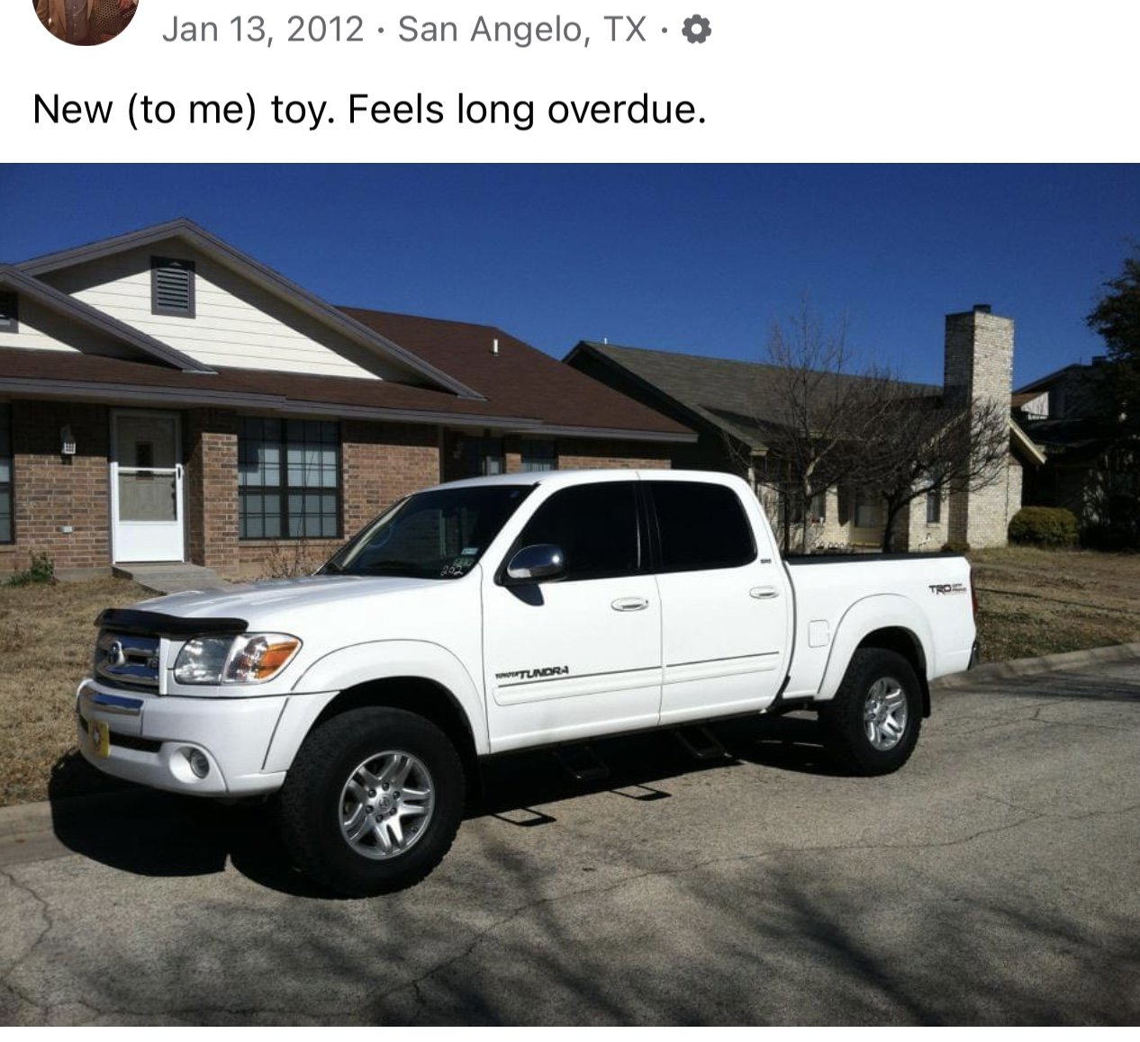Click the TRD decal on the truck bed
Screen dimensions: 1140x1042
pyautogui.click(x=945, y=588)
